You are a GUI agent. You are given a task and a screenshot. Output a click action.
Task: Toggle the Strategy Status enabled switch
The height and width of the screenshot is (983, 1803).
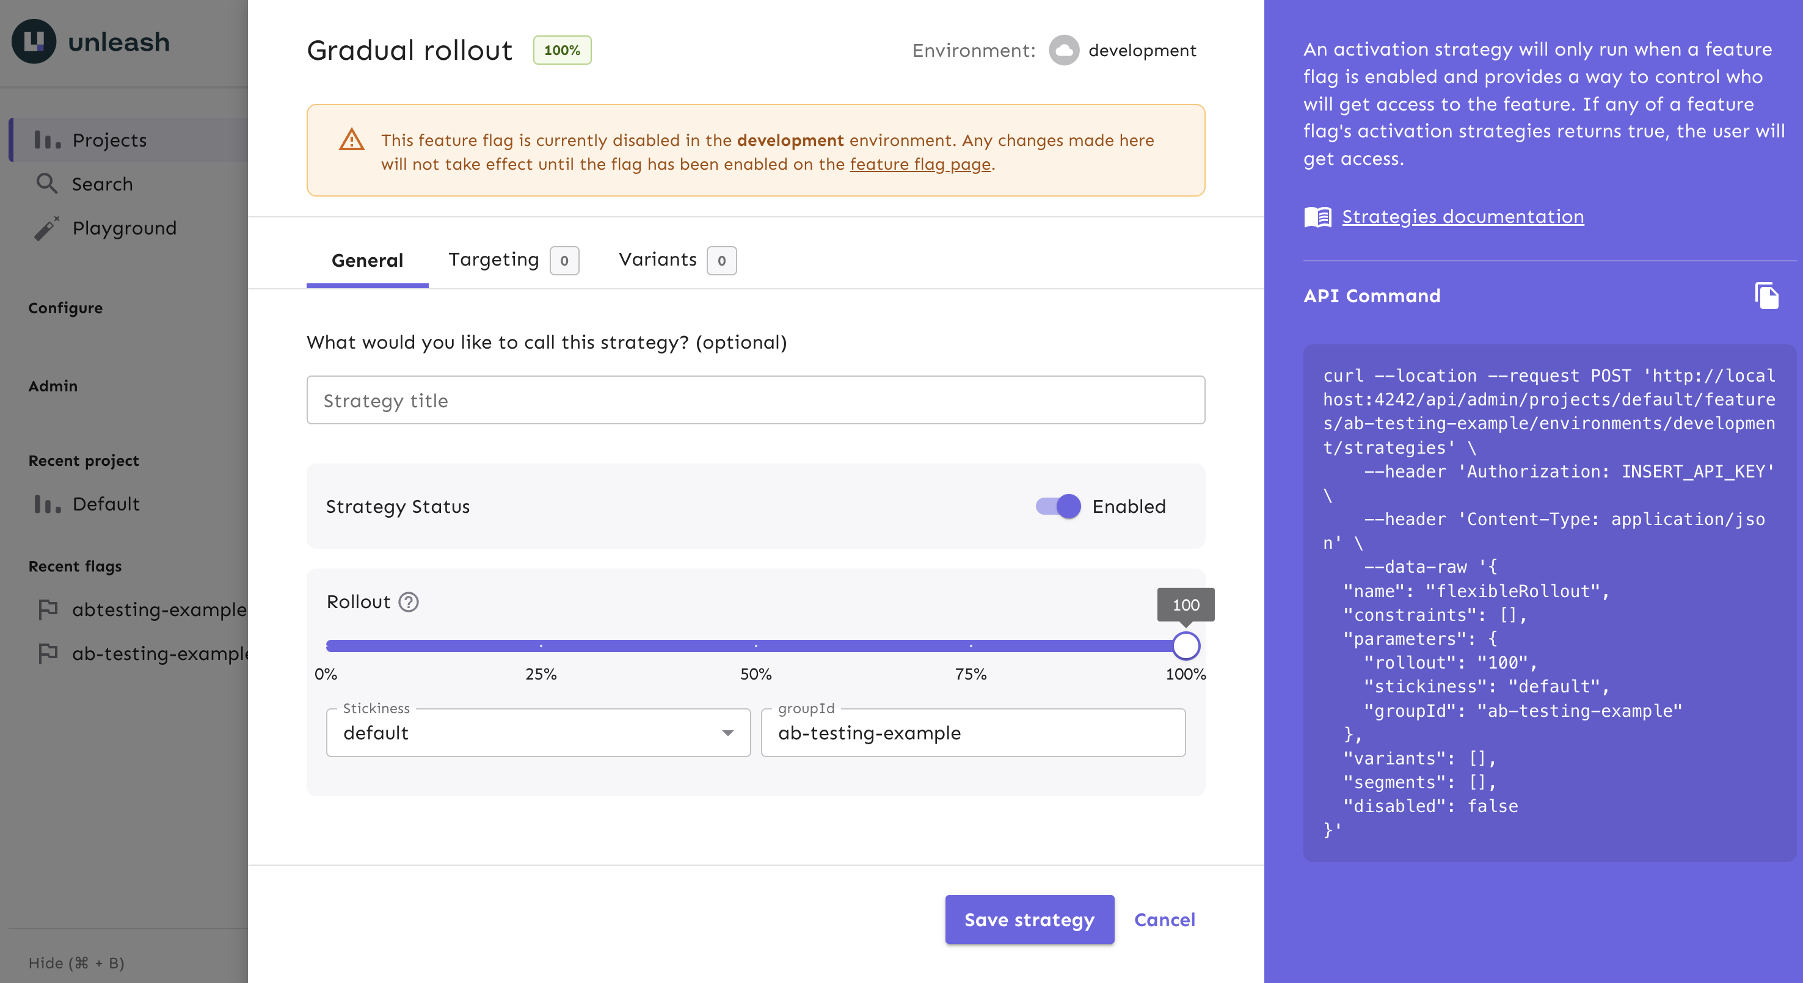click(1056, 506)
